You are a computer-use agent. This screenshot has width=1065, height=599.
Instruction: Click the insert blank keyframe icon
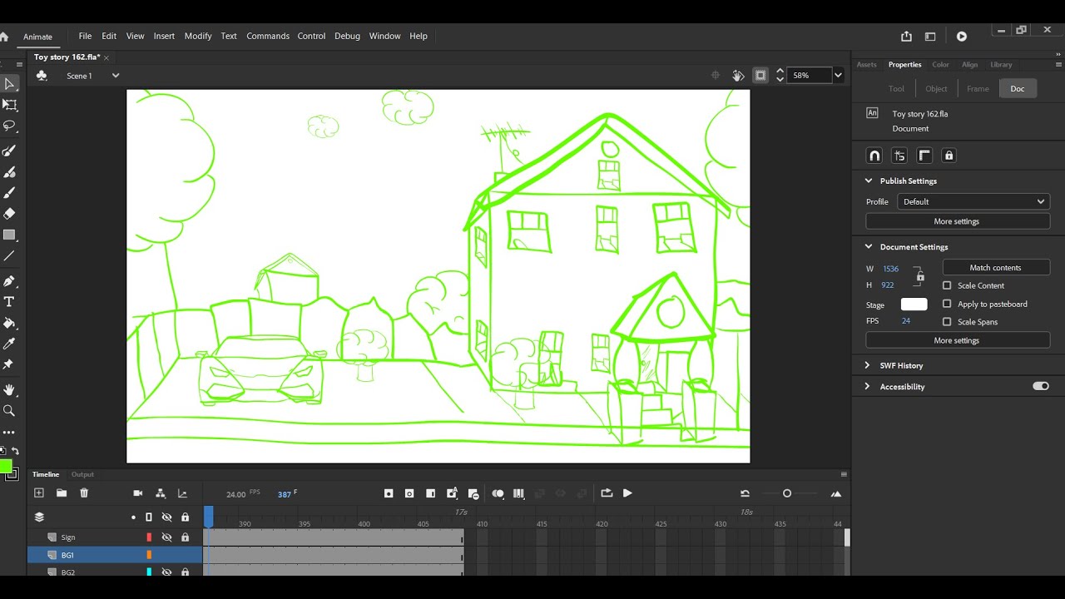(409, 493)
